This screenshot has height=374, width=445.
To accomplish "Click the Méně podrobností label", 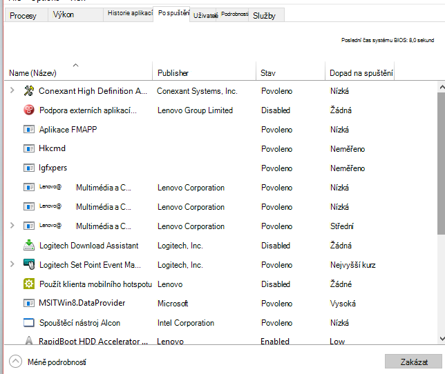I will [x=57, y=362].
